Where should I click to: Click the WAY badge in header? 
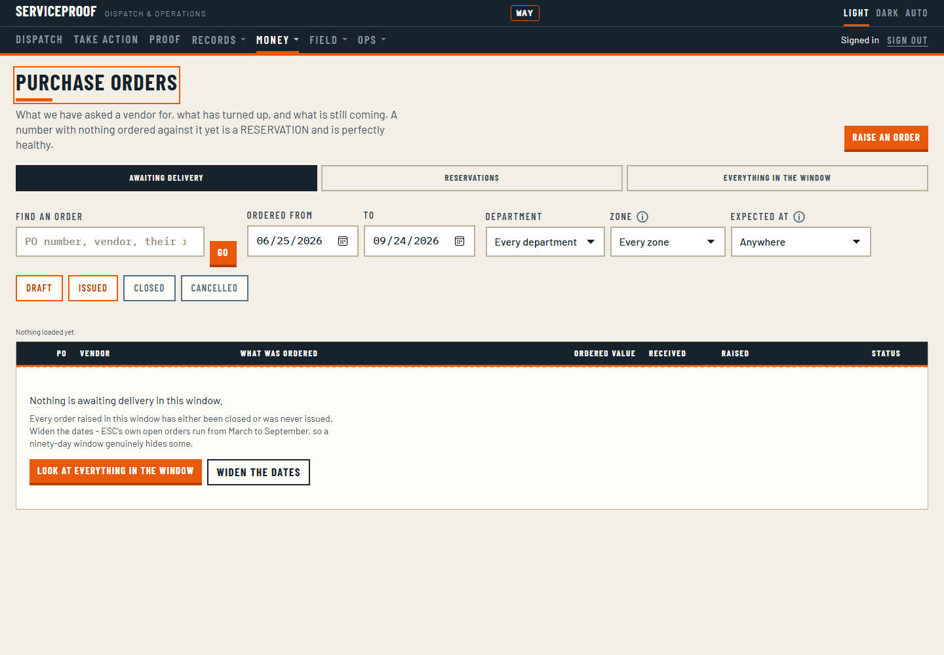pyautogui.click(x=524, y=13)
